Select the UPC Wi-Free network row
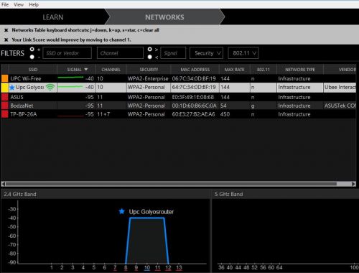The height and width of the screenshot is (273, 359). click(179, 78)
